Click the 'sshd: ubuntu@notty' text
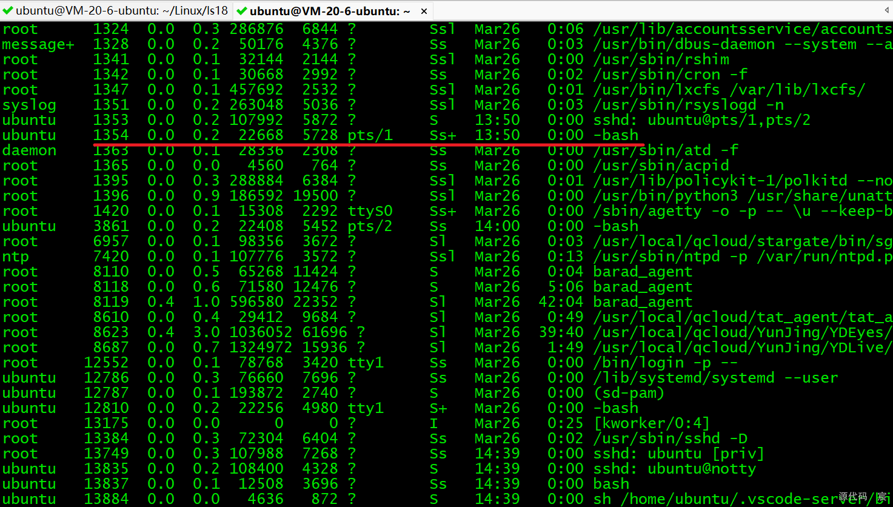 pos(675,469)
